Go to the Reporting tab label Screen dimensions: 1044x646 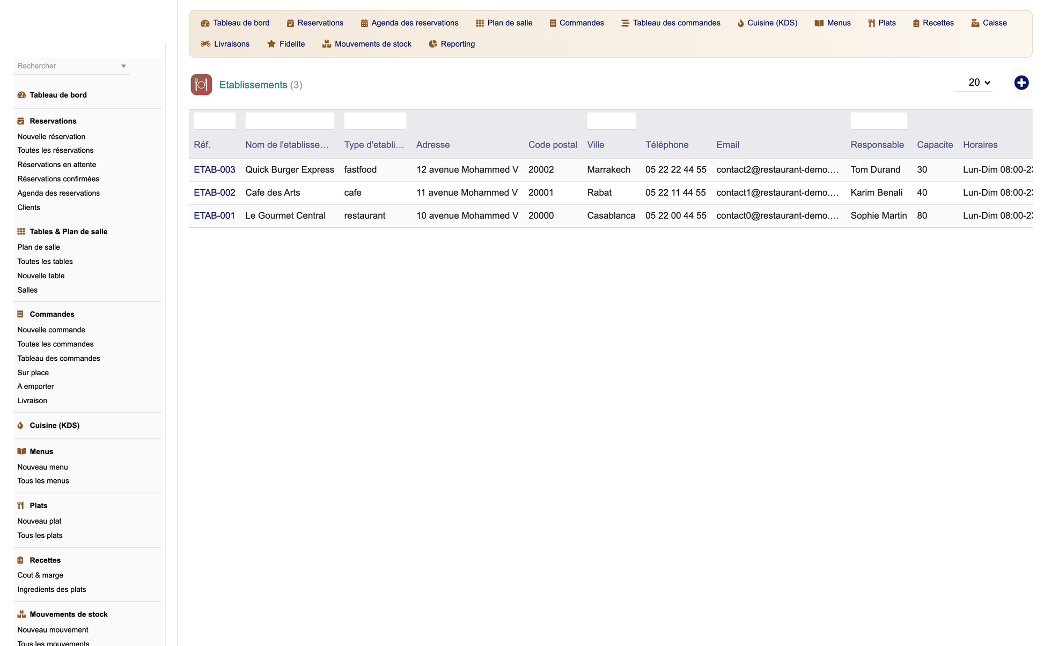(458, 44)
